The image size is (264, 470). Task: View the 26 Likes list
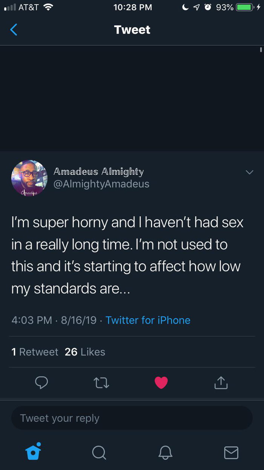point(85,352)
